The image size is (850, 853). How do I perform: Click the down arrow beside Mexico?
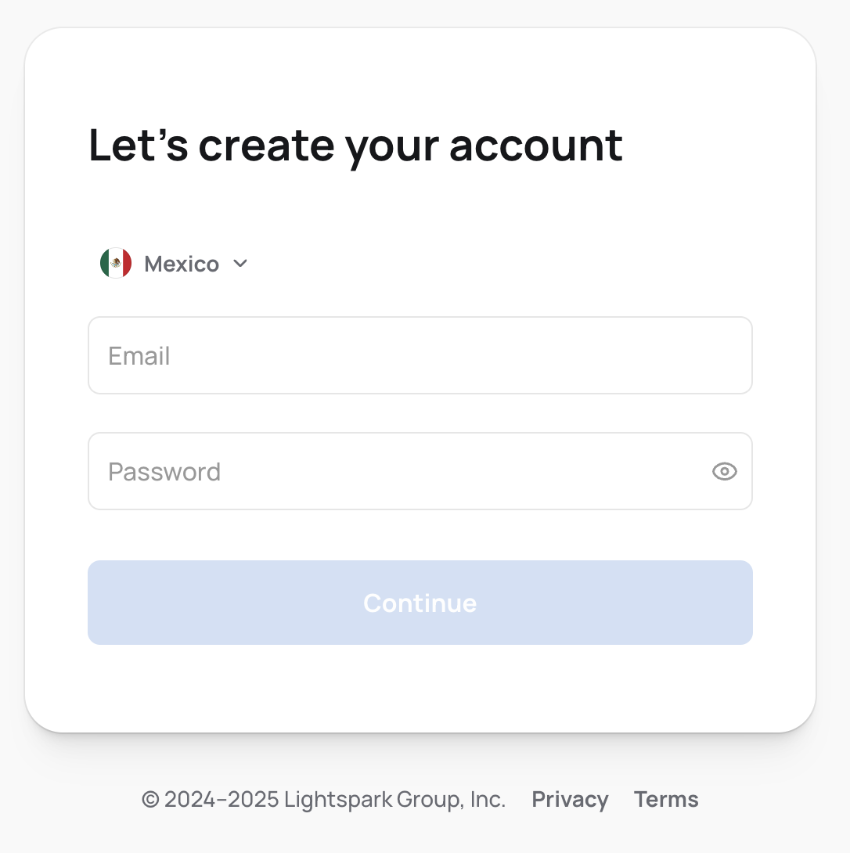pyautogui.click(x=240, y=264)
